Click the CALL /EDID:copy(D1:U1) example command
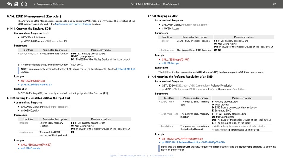 point(175,60)
